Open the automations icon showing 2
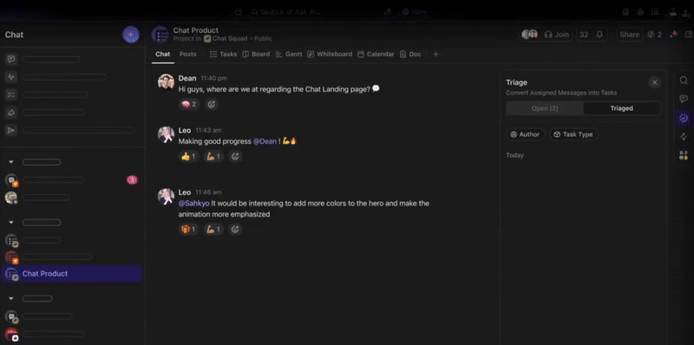The width and height of the screenshot is (694, 345). 654,35
